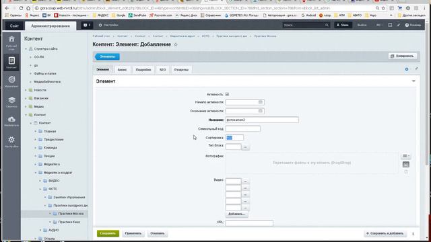
Task: Click the Символьный код field
Action: pos(242,128)
